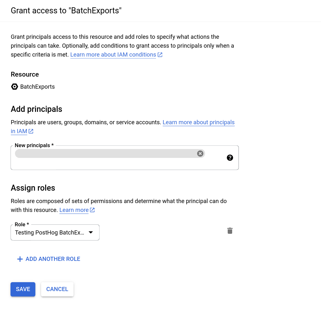Expand the Testing PostHog BatchEx role selector
The width and height of the screenshot is (321, 313).
(55, 232)
